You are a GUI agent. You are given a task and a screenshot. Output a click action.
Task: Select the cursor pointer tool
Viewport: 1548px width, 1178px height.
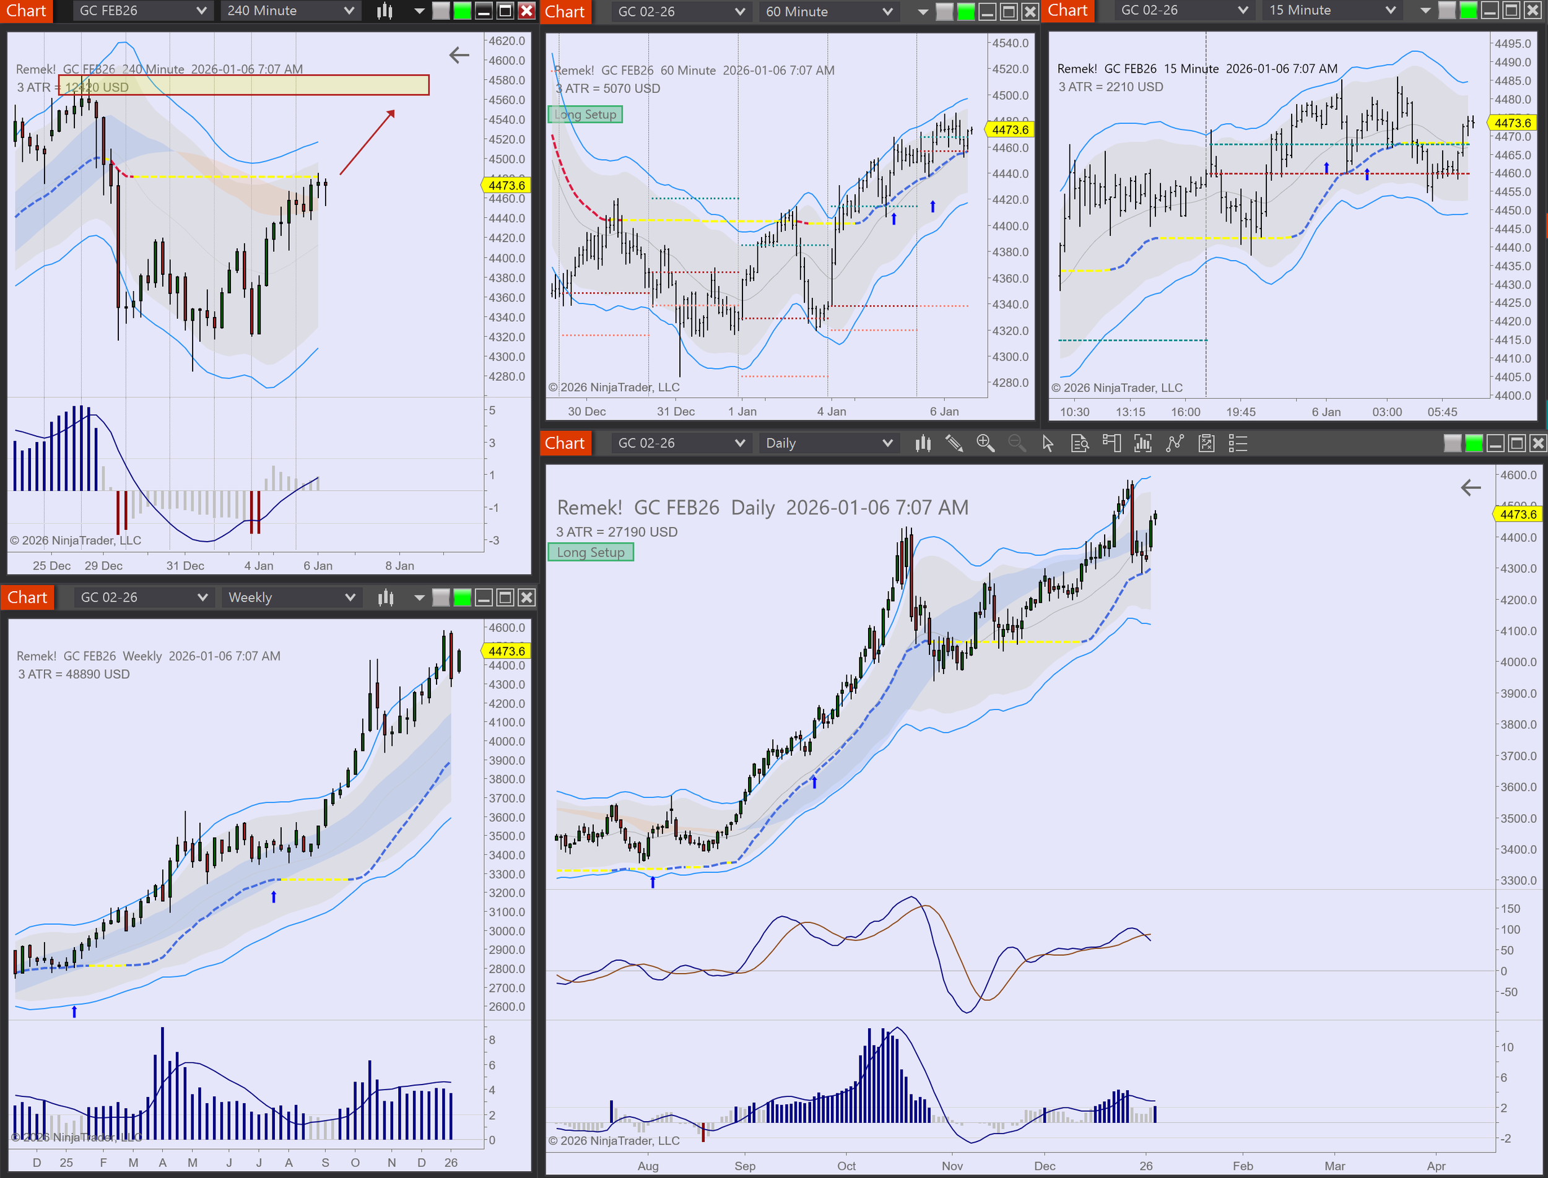[1048, 443]
